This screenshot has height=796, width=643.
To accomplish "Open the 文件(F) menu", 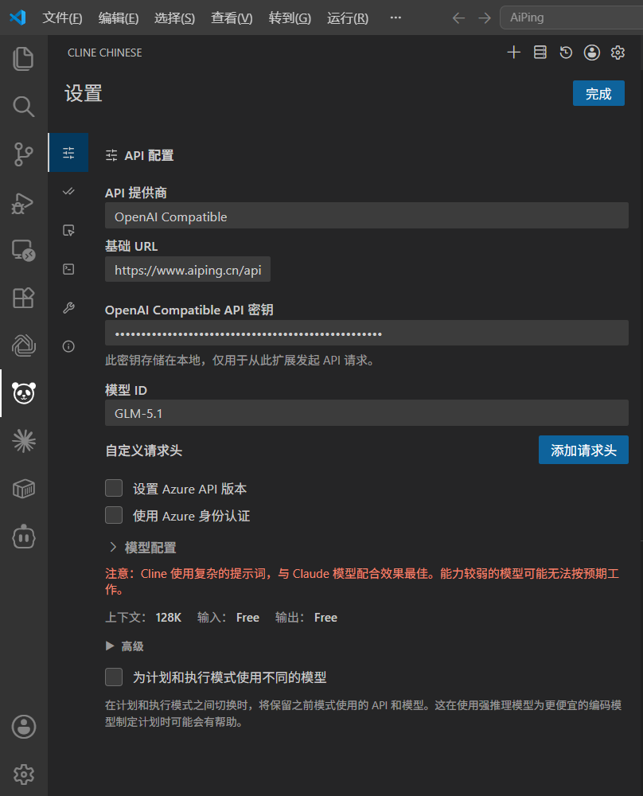I will click(62, 18).
